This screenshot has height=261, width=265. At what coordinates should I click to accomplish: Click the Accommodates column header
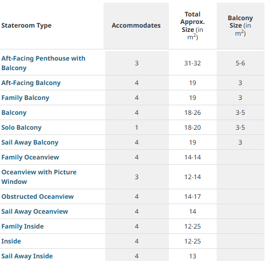(x=136, y=26)
